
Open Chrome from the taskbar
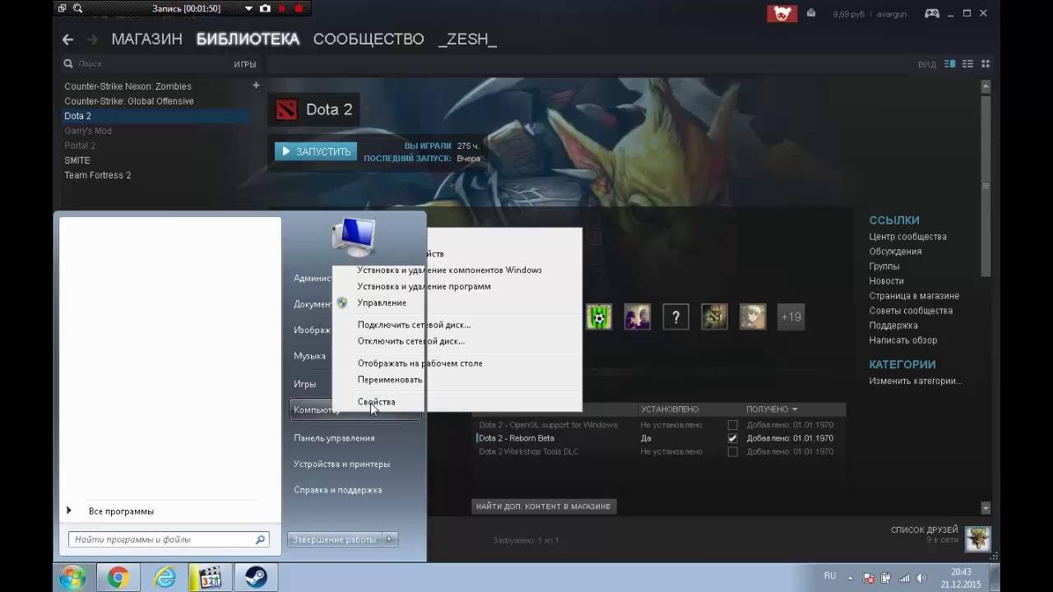[x=118, y=578]
